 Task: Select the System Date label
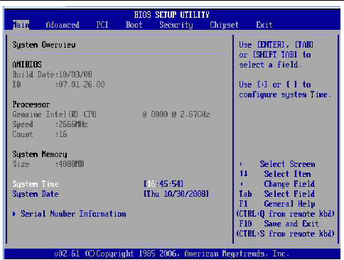[x=36, y=194]
